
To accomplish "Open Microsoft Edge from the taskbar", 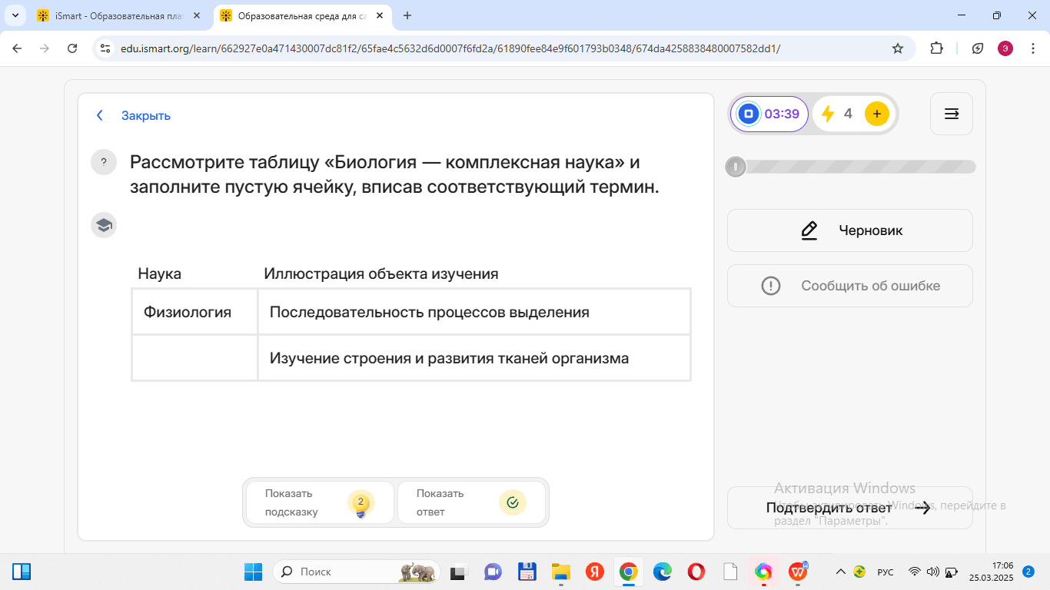I will [663, 572].
